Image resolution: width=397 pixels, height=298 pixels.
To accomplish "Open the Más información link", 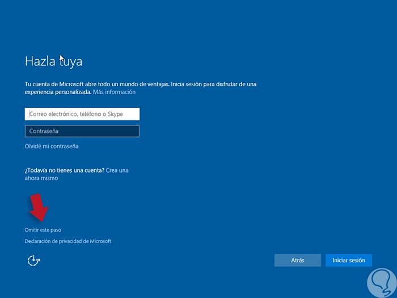I will (x=114, y=92).
